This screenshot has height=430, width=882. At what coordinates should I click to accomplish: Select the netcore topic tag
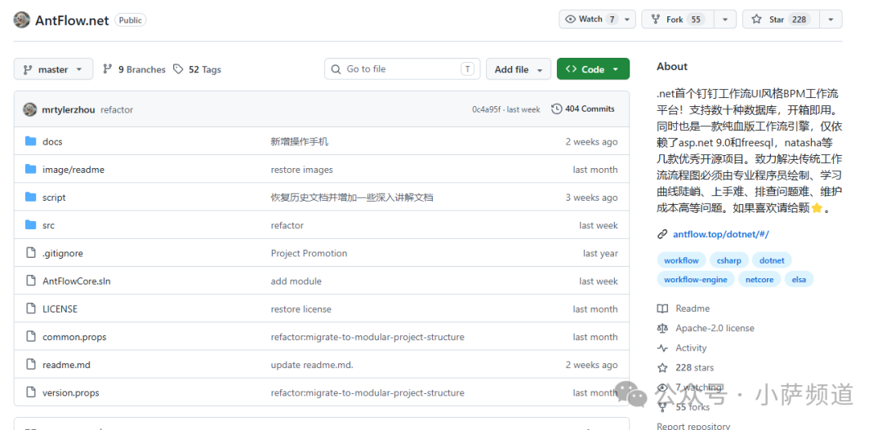[x=759, y=279]
